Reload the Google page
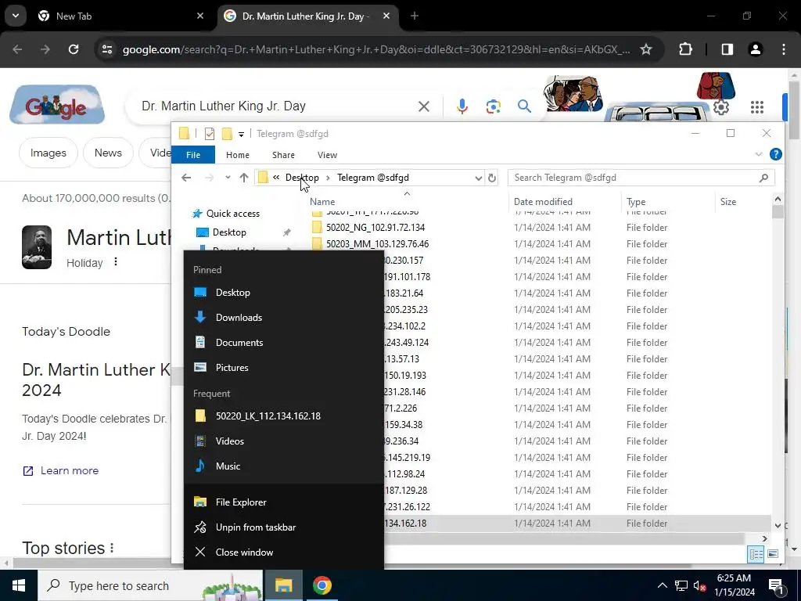The height and width of the screenshot is (601, 801). (x=74, y=49)
